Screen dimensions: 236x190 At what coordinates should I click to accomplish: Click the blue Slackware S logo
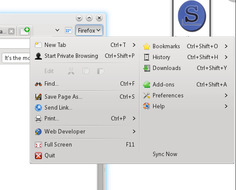tap(192, 16)
